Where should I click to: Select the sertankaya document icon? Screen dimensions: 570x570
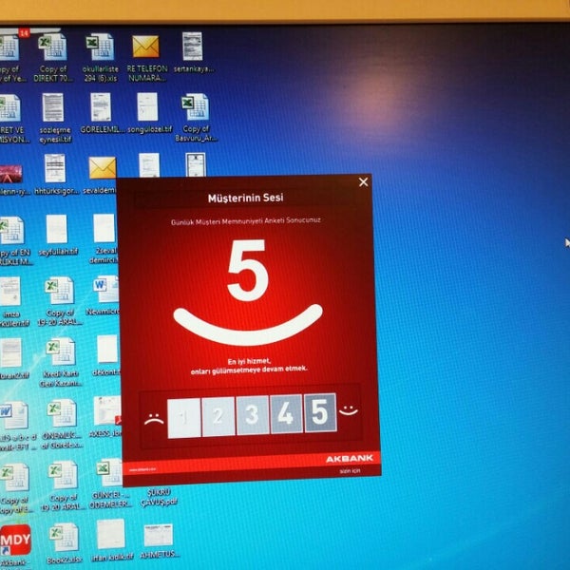tap(193, 52)
